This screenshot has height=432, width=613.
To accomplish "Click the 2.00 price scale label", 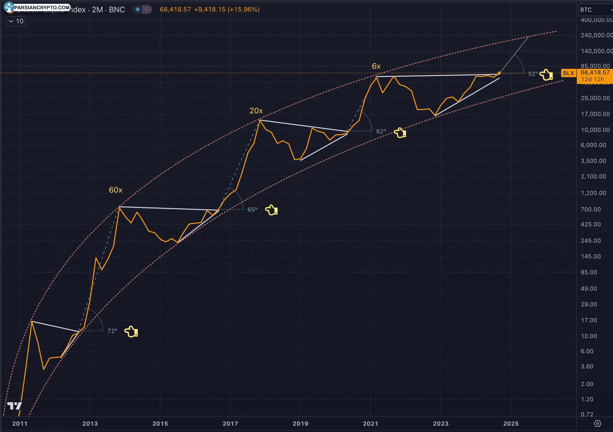I will pos(587,384).
